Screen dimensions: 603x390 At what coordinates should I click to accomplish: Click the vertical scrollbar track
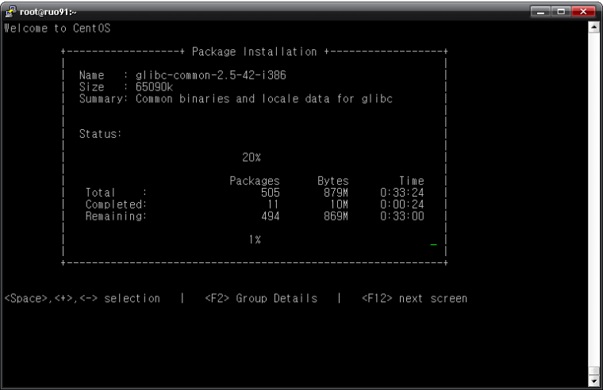pos(597,198)
